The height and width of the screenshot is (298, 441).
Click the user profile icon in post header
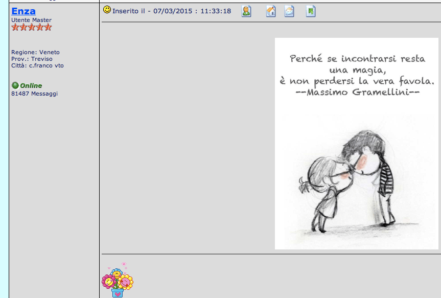point(246,11)
